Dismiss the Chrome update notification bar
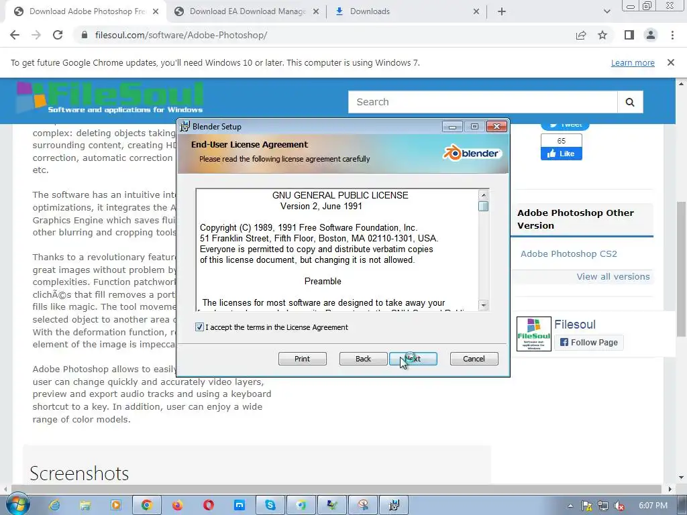Screen dimensions: 687x515 click(670, 62)
